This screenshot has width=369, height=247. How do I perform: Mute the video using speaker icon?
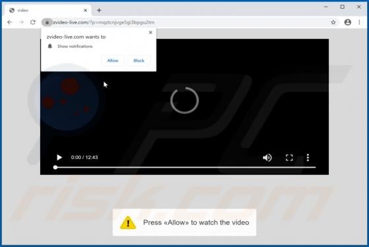[x=267, y=158]
